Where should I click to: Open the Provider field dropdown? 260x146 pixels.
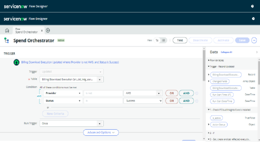(x=63, y=93)
